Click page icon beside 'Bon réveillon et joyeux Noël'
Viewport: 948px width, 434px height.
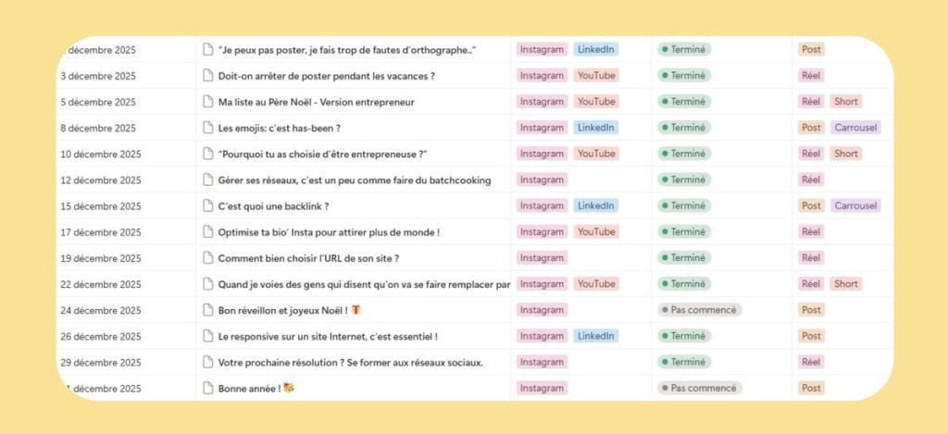click(x=207, y=310)
